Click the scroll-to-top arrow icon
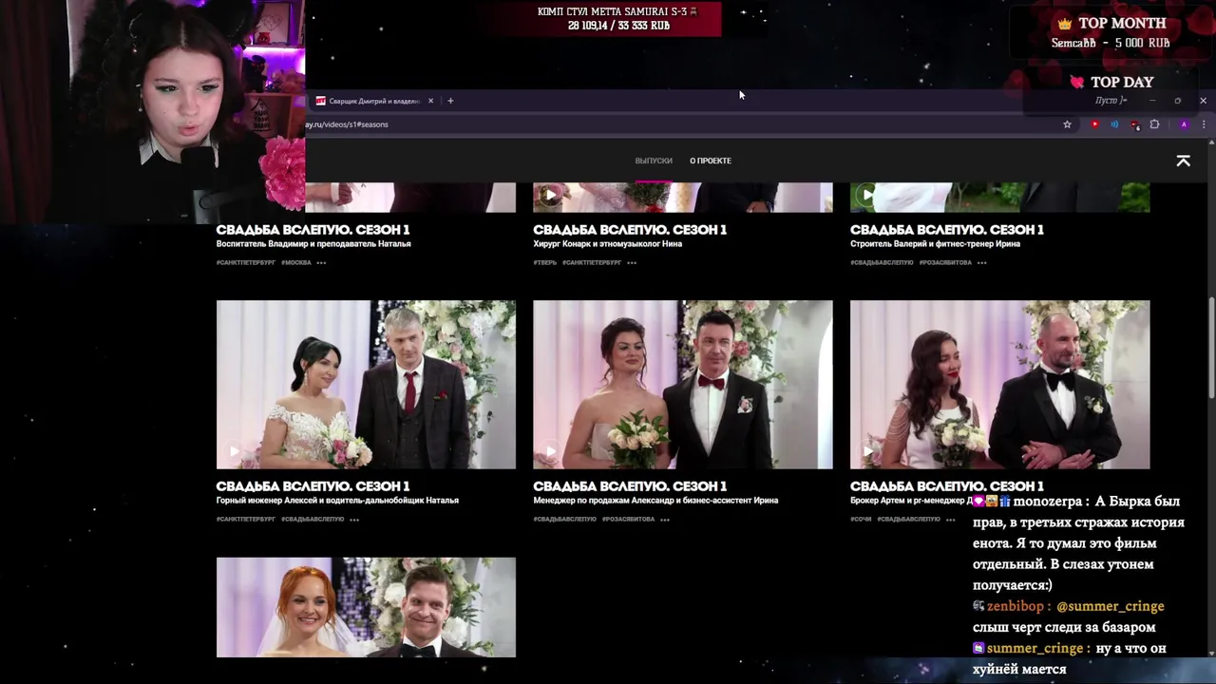This screenshot has height=684, width=1216. click(1184, 161)
